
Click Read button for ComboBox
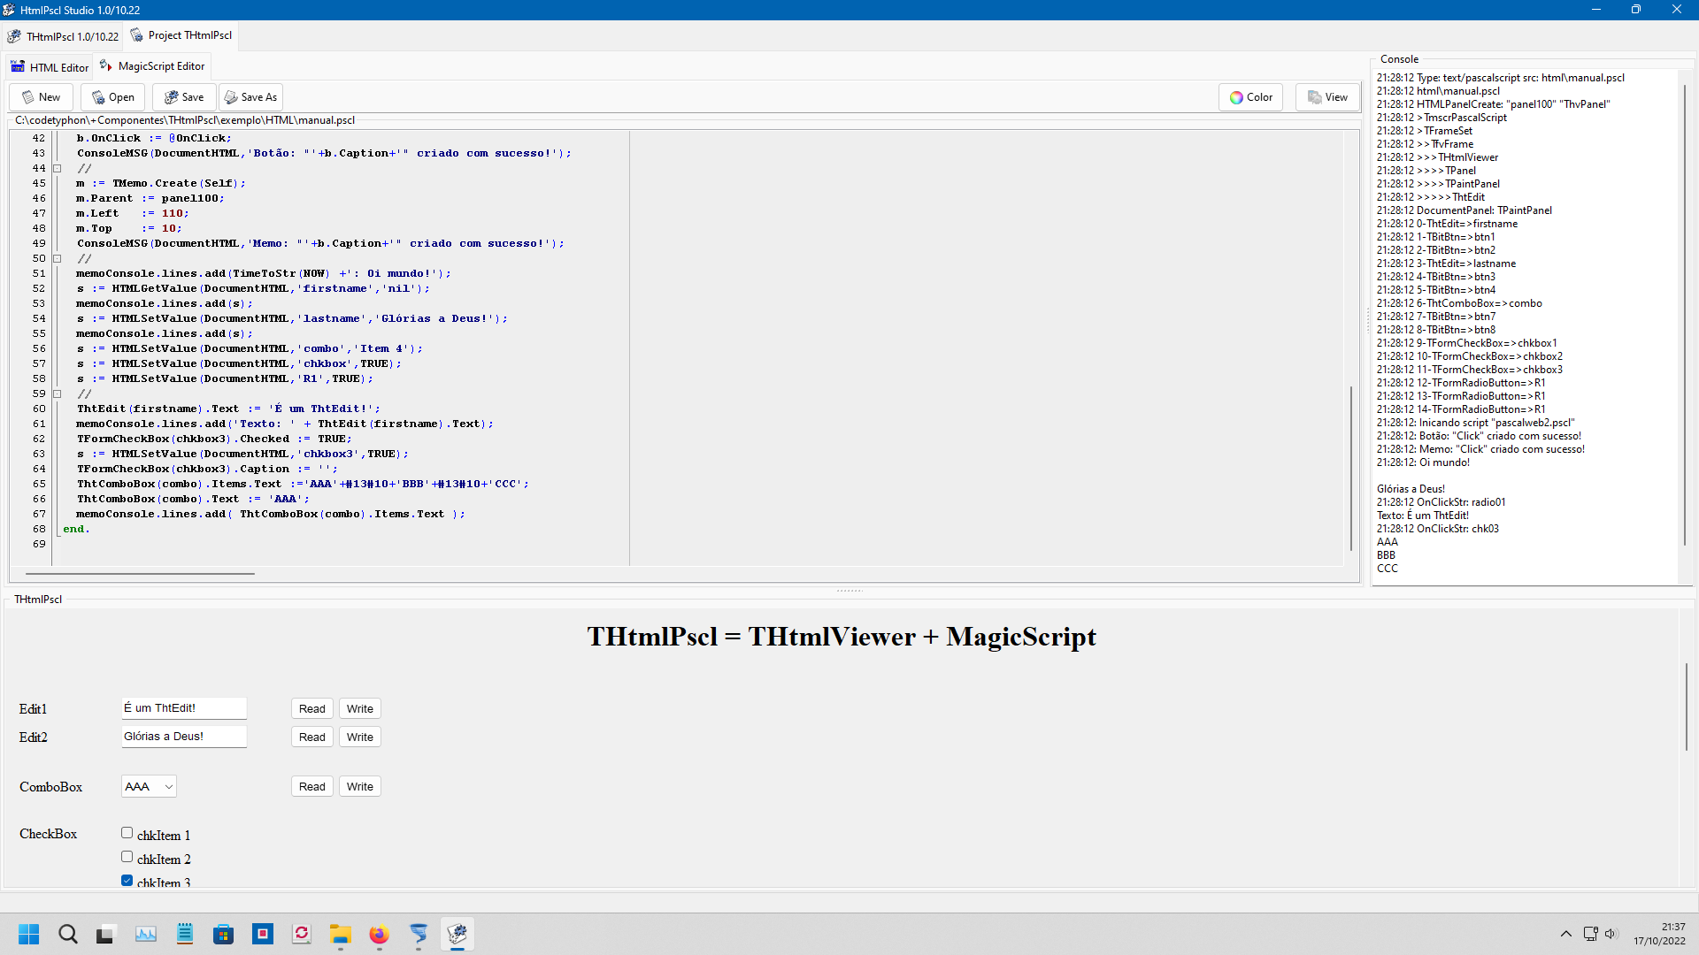tap(312, 787)
